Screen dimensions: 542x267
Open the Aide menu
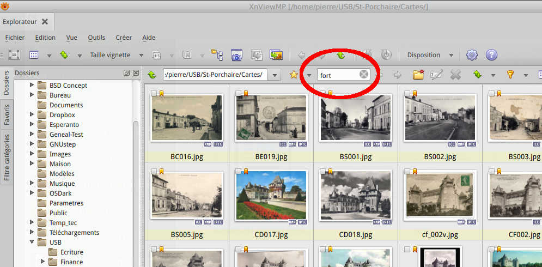coord(149,38)
